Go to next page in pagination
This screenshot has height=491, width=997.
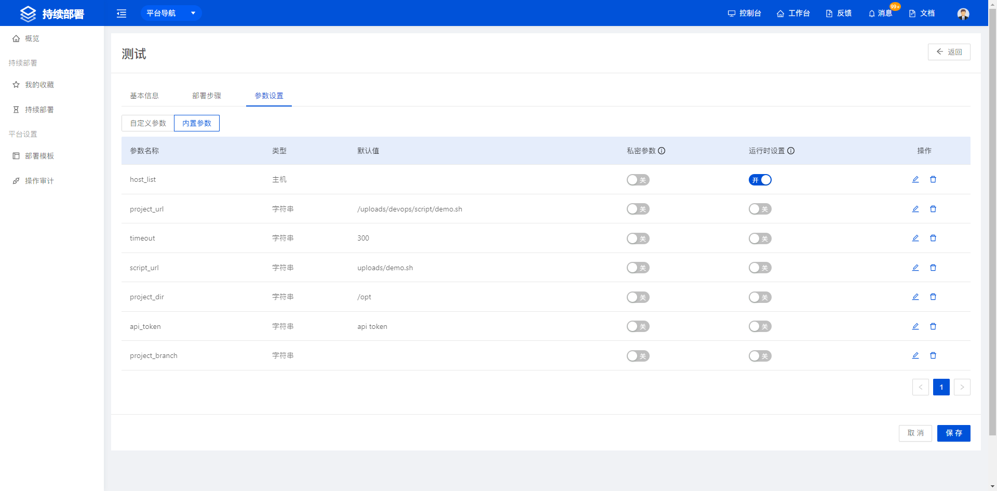pyautogui.click(x=962, y=387)
